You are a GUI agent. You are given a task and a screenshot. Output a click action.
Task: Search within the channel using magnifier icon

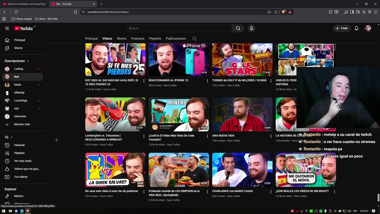(x=194, y=39)
